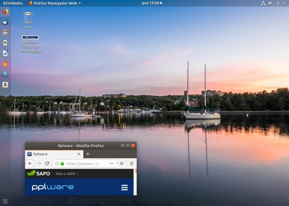The height and width of the screenshot is (206, 289).
Task: Open Atividades overview
Action: [x=13, y=3]
